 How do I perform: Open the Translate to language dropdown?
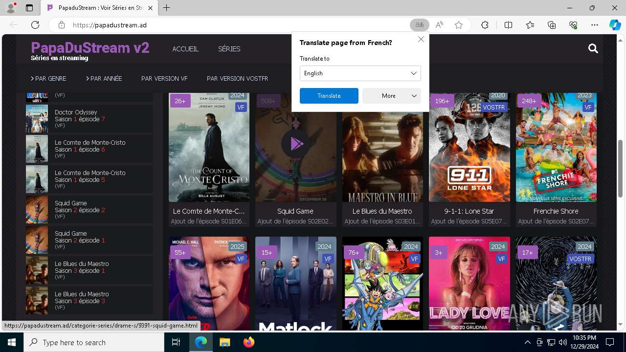point(360,73)
